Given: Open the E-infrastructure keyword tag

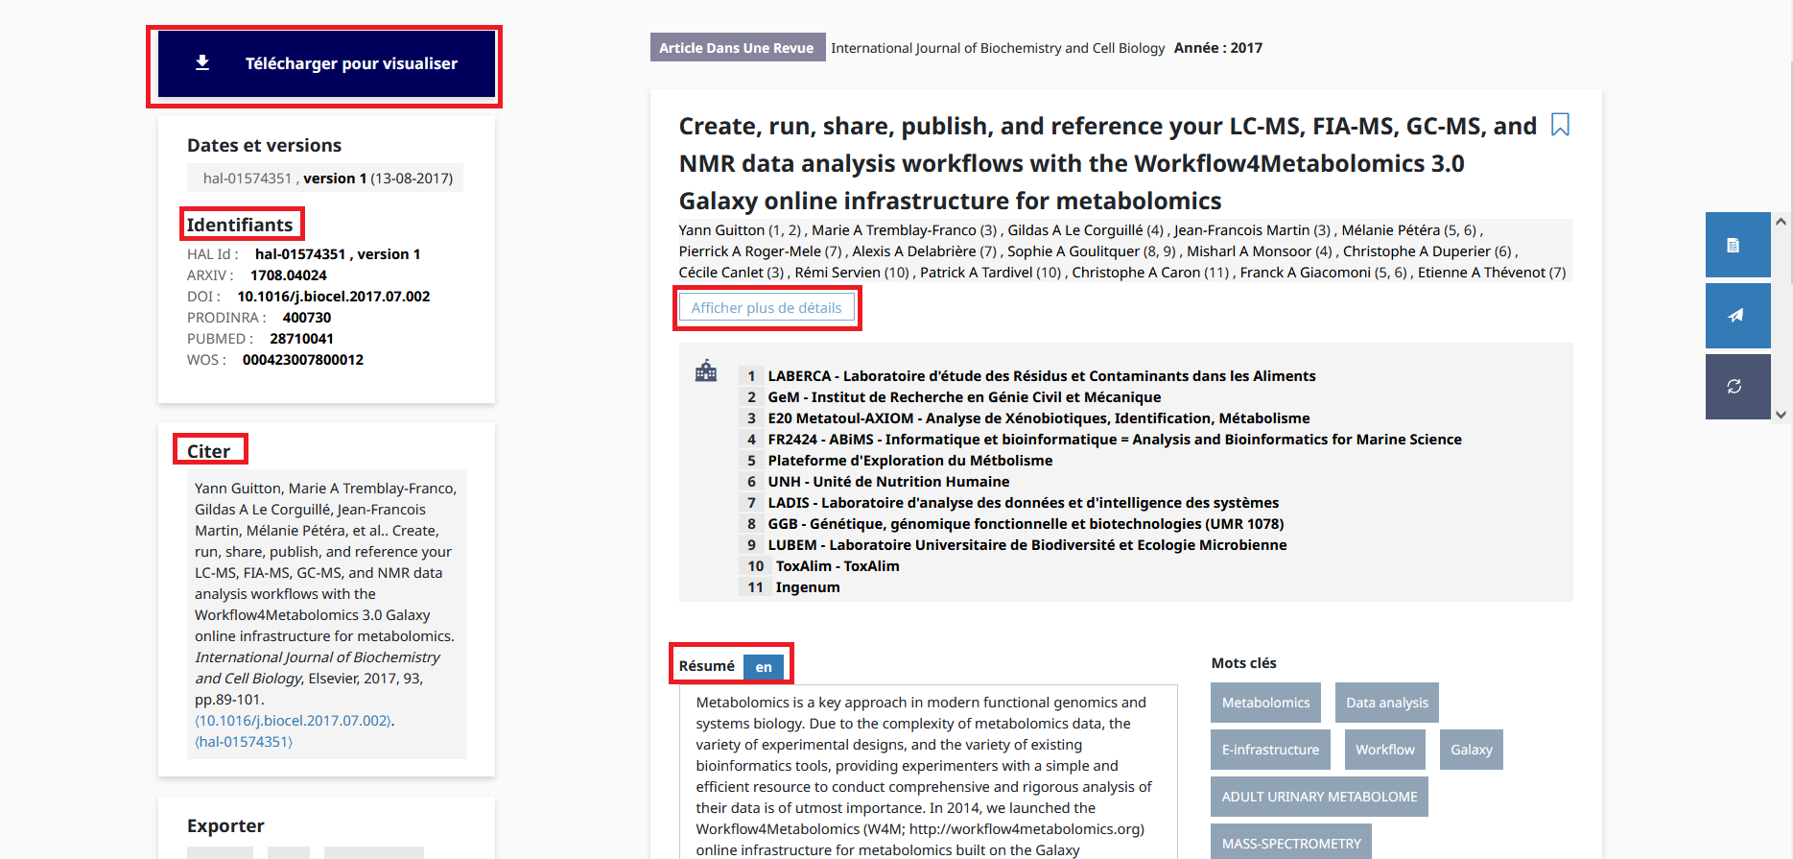Looking at the screenshot, I should pos(1270,750).
